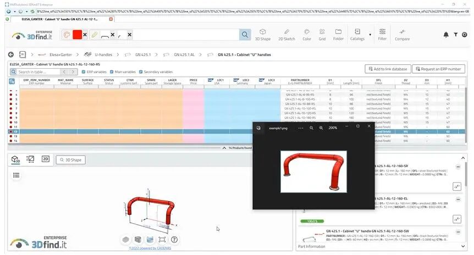Open more options in example1.png viewer
The height and width of the screenshot is (255, 474).
click(300, 128)
